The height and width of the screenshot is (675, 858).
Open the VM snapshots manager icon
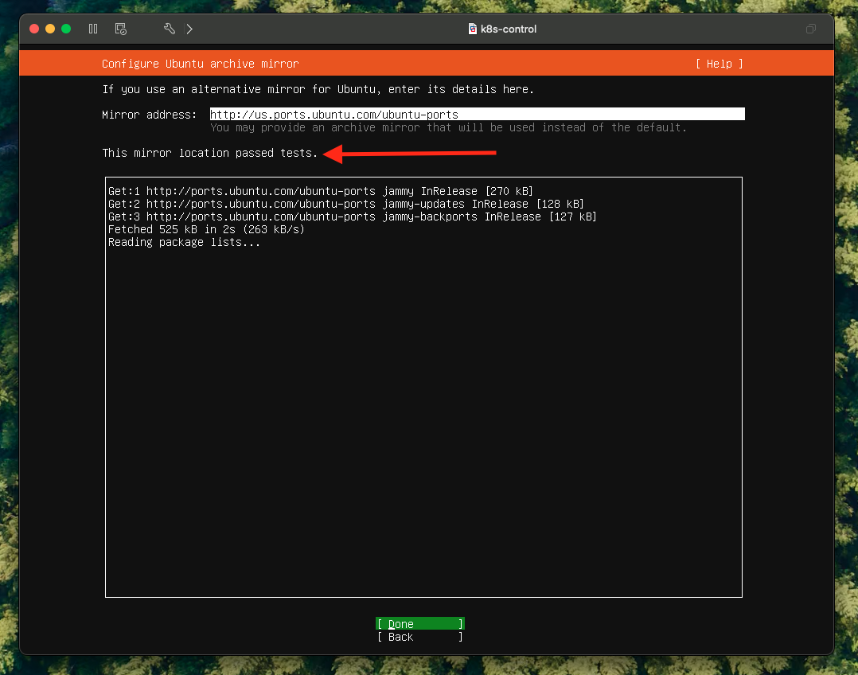pos(120,29)
